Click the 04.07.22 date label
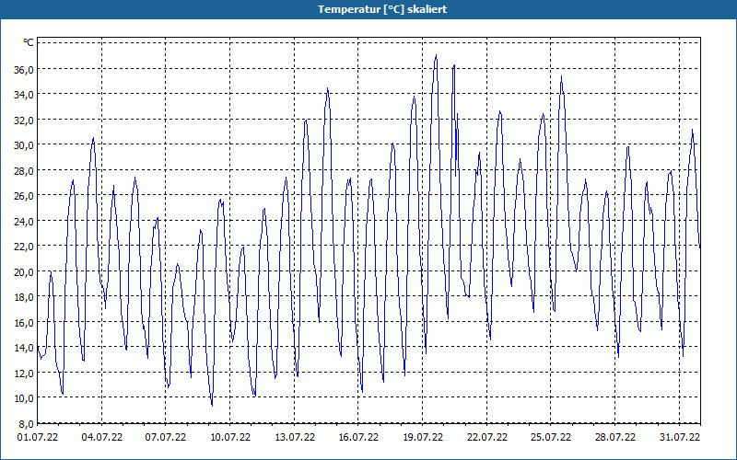This screenshot has width=737, height=460. click(x=102, y=437)
